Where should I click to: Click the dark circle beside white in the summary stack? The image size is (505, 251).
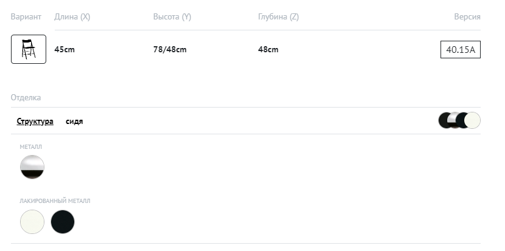pyautogui.click(x=462, y=120)
